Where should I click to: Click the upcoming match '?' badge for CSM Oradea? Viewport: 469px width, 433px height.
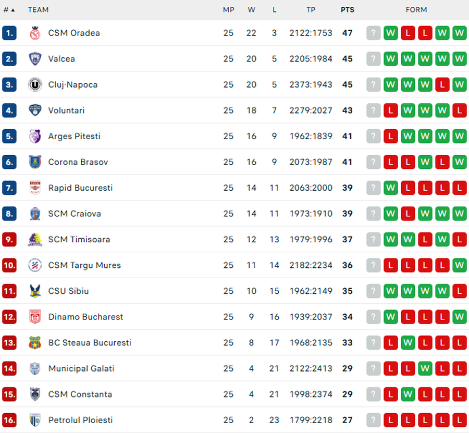point(374,33)
